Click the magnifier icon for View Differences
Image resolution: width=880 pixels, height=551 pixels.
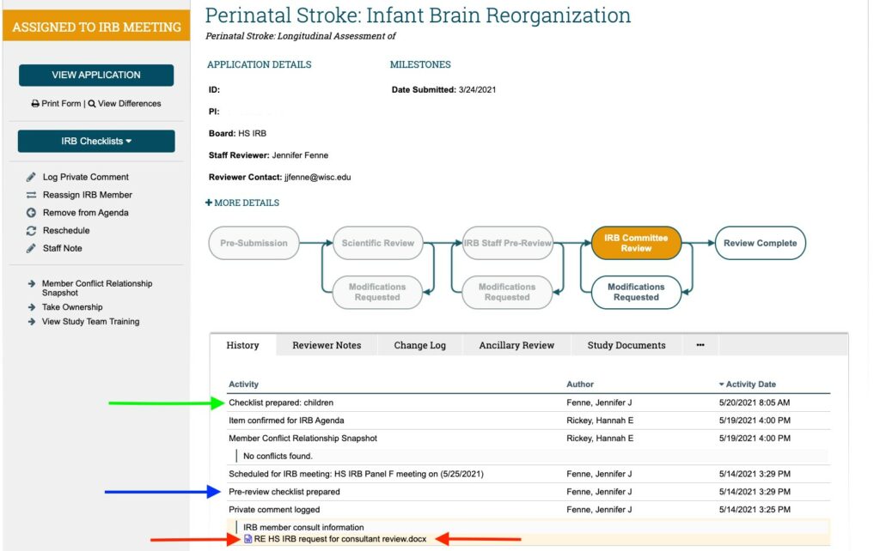(x=91, y=104)
